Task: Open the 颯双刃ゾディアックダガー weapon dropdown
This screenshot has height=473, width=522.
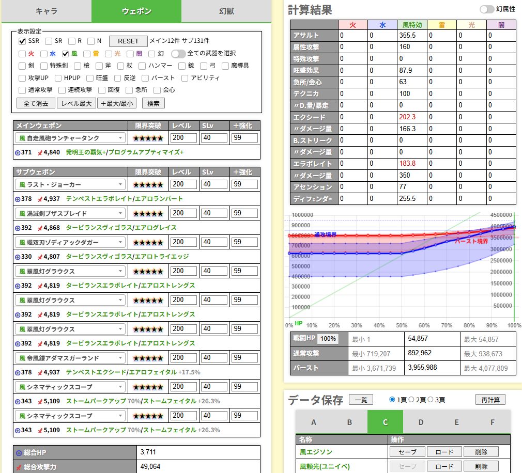Action: click(70, 243)
